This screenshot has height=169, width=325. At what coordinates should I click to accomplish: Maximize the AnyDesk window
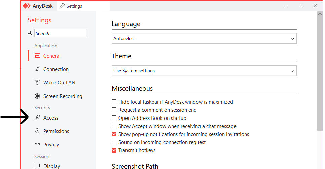pyautogui.click(x=300, y=6)
